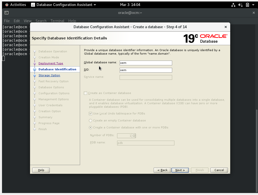
Task: Click the Finish step label in sidebar
Action: pyautogui.click(x=43, y=129)
